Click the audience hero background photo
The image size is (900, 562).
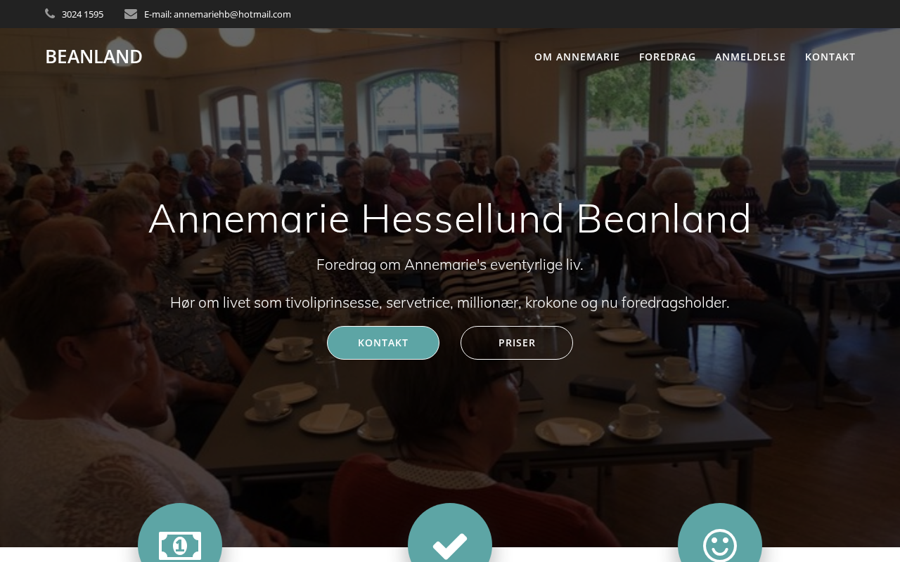click(x=450, y=436)
